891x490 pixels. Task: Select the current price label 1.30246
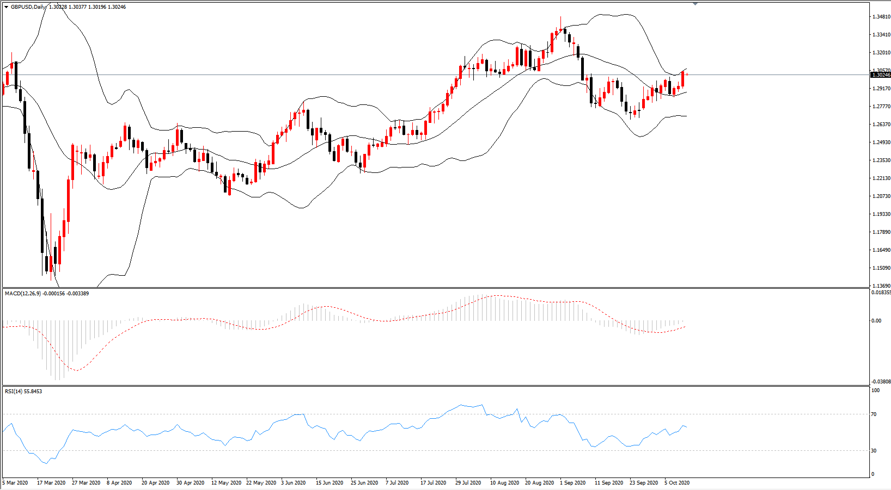(881, 75)
